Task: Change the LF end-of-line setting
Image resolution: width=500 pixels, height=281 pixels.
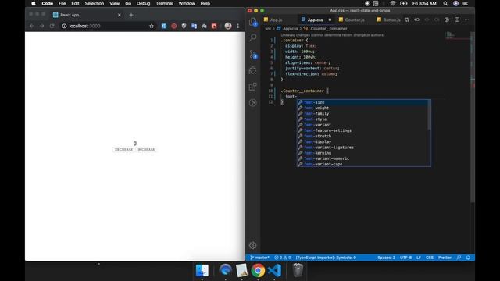Action: coord(419,258)
